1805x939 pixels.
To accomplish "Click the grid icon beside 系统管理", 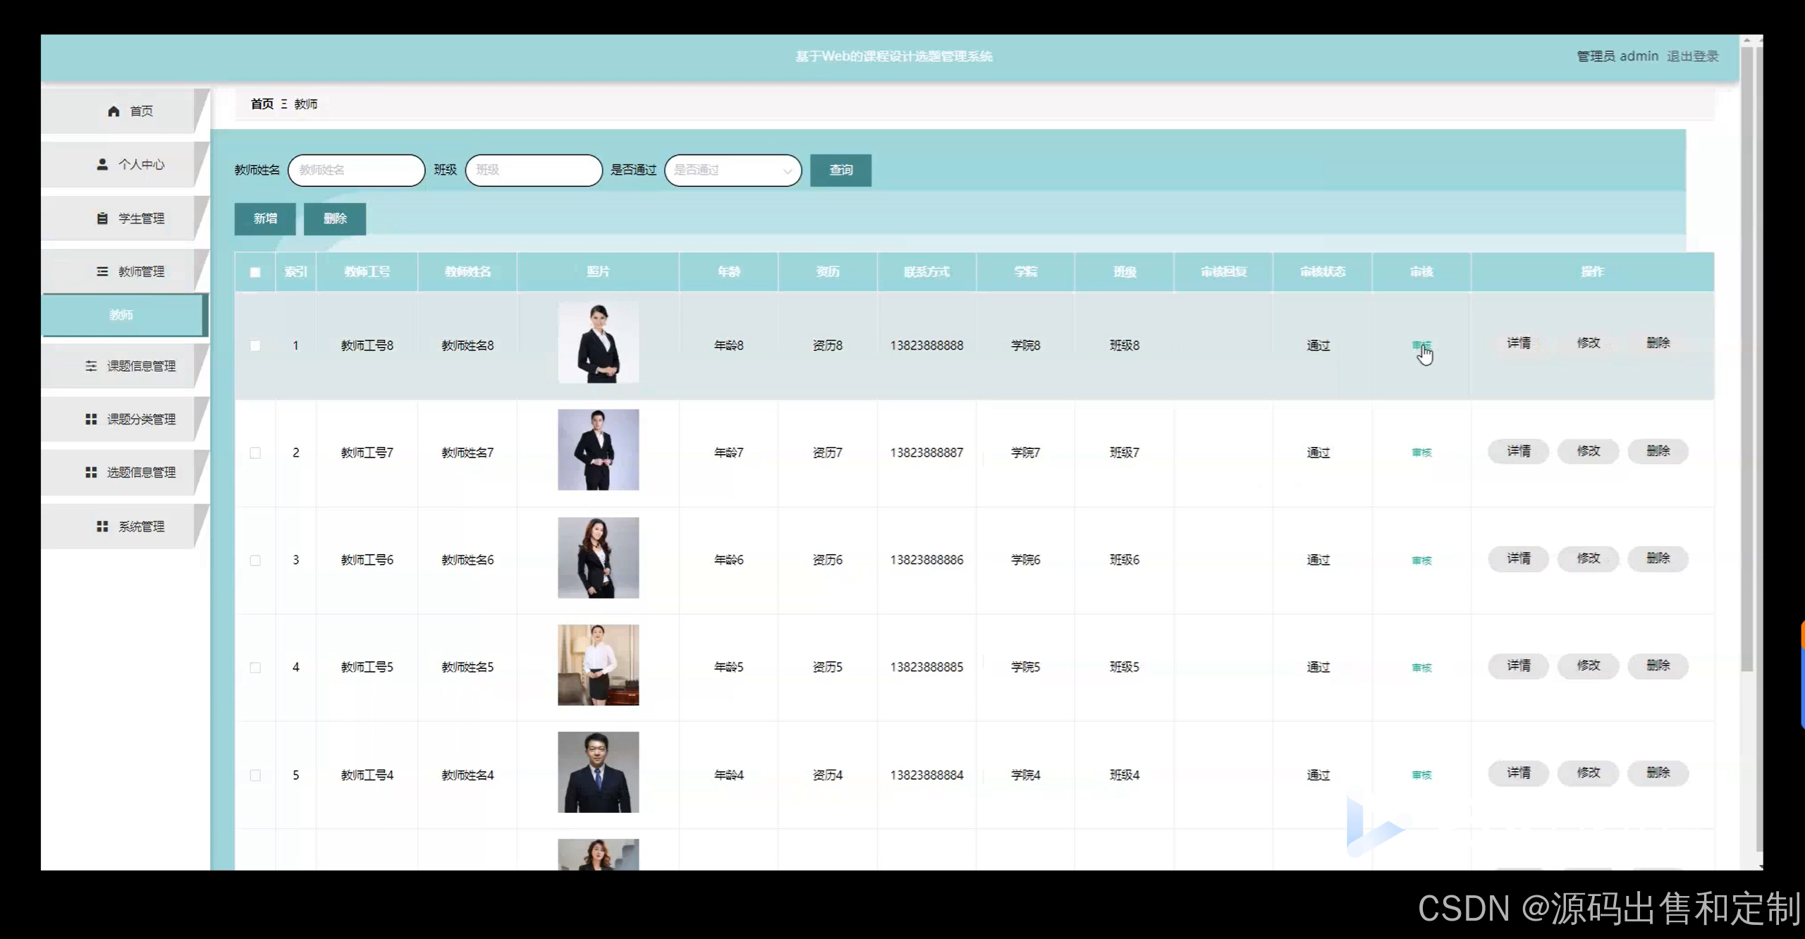I will coord(102,527).
